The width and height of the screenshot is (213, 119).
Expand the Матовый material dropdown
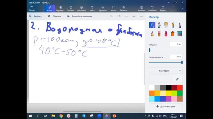tap(166, 71)
